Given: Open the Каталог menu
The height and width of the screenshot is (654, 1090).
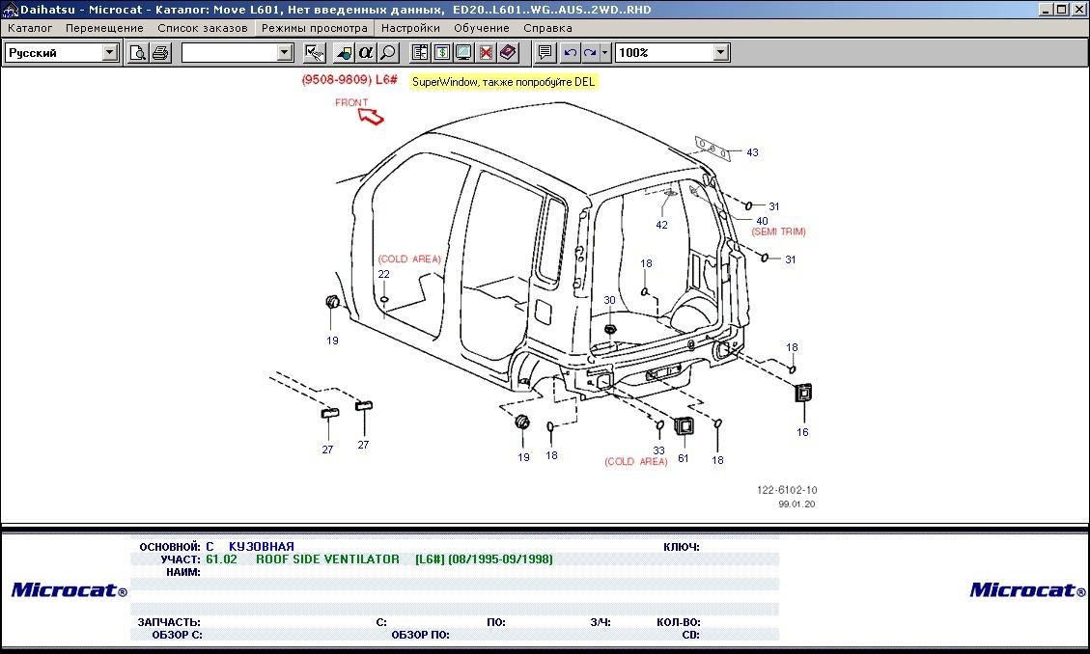Looking at the screenshot, I should [x=30, y=29].
